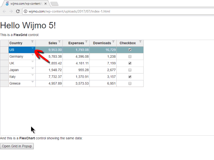Expand the dropdown arrow in Japan cell

point(33,68)
